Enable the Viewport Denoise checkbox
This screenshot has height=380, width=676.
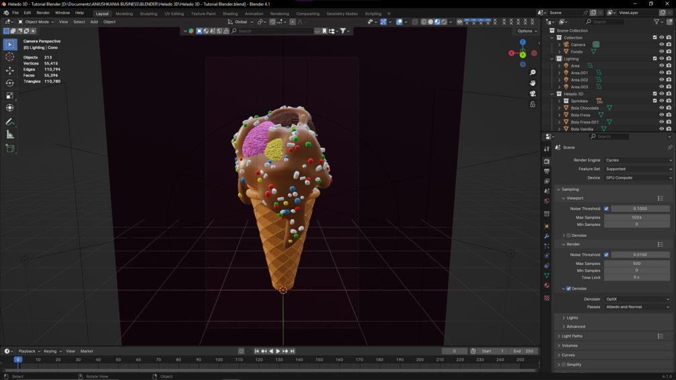click(568, 235)
